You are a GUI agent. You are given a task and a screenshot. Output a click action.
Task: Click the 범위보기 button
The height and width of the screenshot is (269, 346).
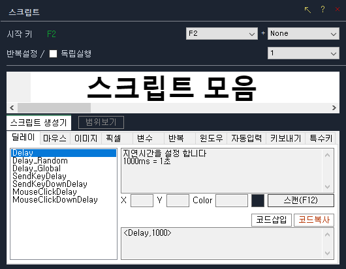point(101,122)
